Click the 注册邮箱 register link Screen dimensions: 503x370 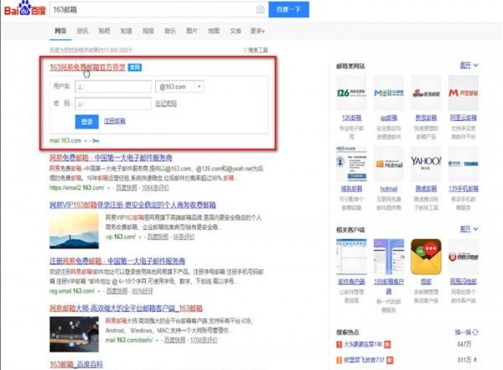click(115, 121)
